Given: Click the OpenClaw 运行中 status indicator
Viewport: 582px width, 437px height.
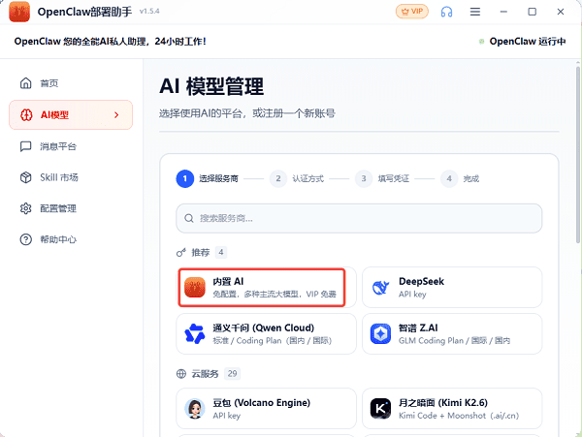Looking at the screenshot, I should (x=523, y=41).
